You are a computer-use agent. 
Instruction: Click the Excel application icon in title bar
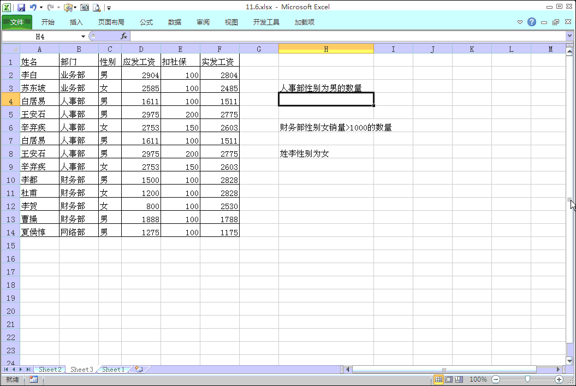[7, 7]
